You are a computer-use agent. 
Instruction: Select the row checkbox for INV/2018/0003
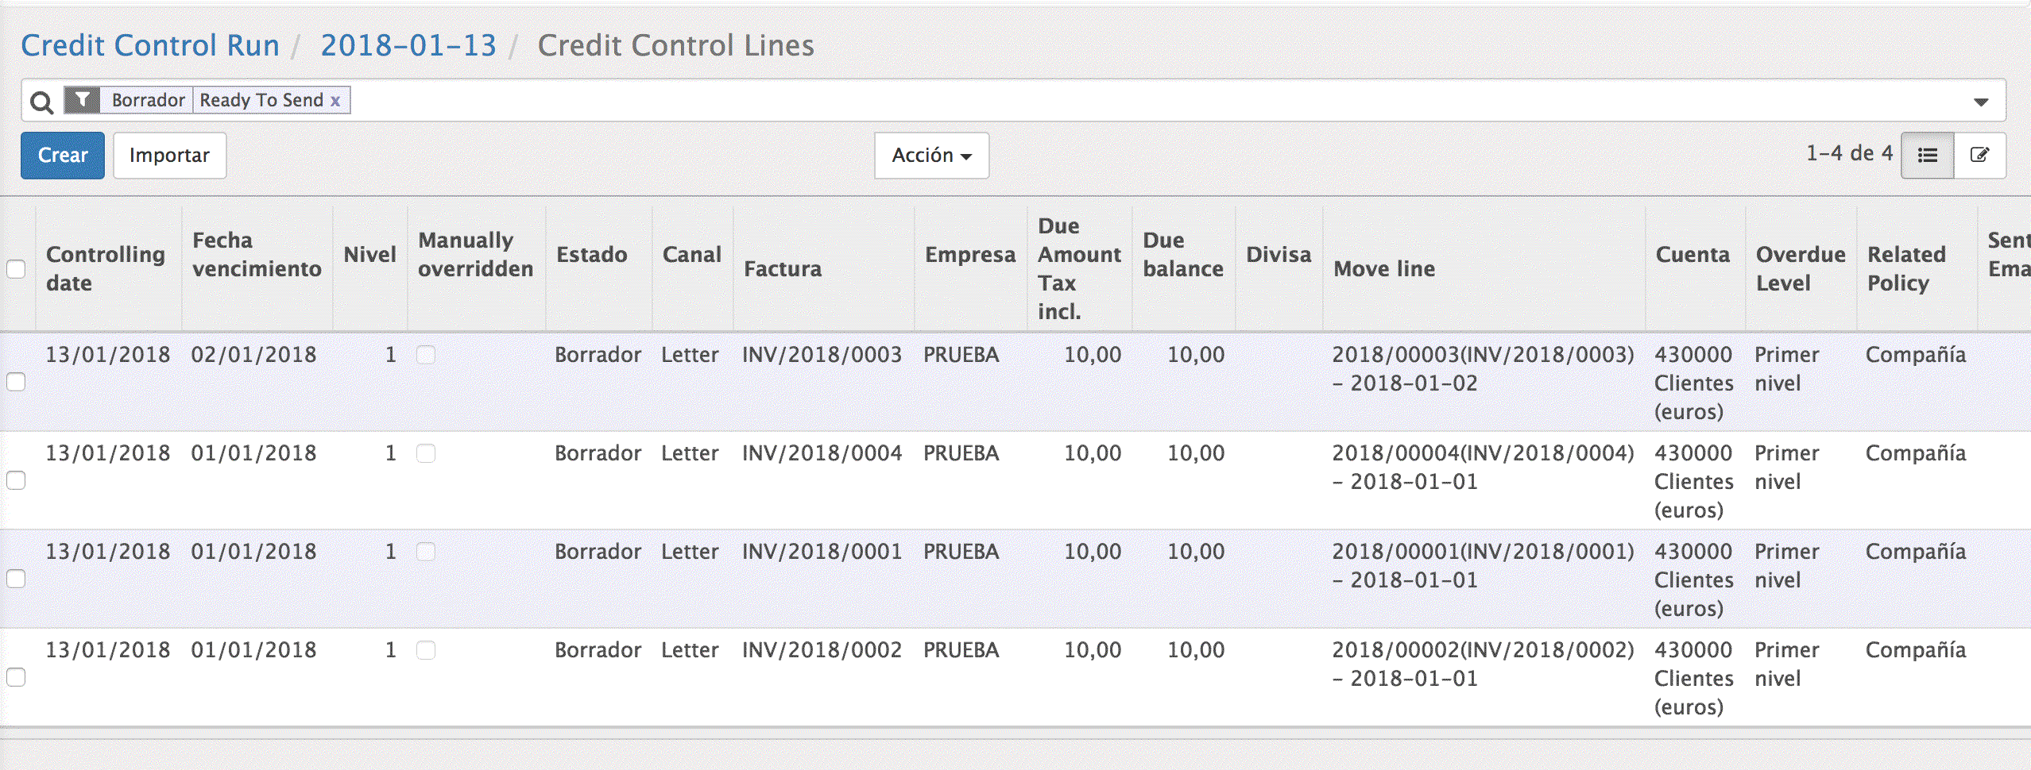pyautogui.click(x=16, y=383)
